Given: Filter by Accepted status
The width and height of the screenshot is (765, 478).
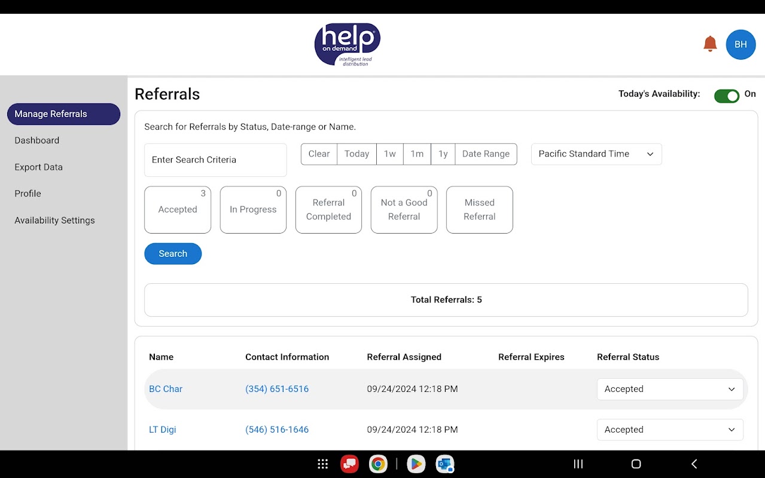Looking at the screenshot, I should (178, 210).
